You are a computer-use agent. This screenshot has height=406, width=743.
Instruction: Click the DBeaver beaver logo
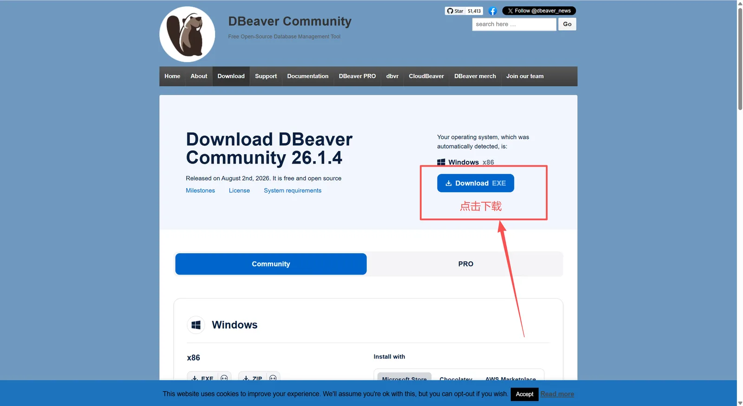click(187, 34)
